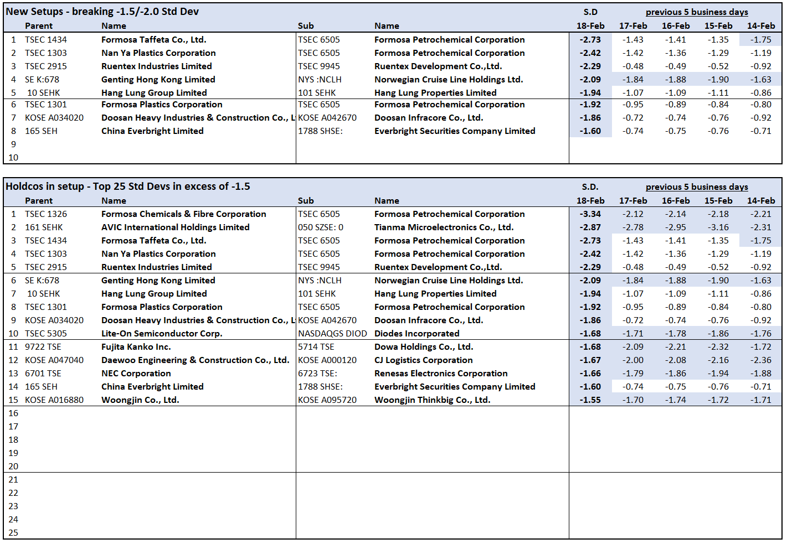
Task: Click the -3.34 standard deviation value
Action: coord(590,214)
